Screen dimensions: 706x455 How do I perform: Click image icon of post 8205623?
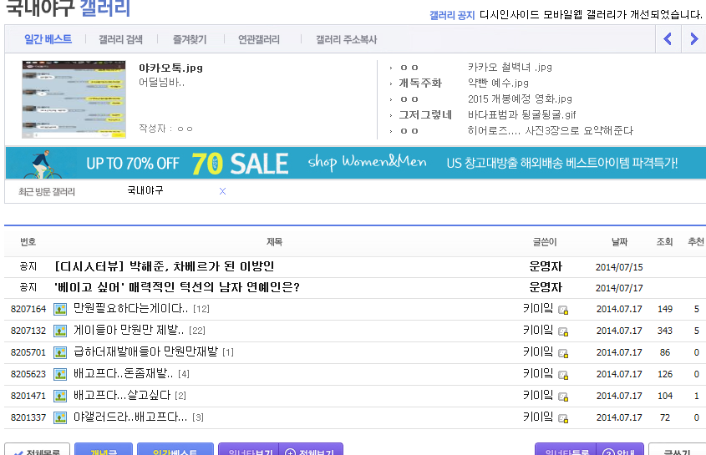click(60, 374)
